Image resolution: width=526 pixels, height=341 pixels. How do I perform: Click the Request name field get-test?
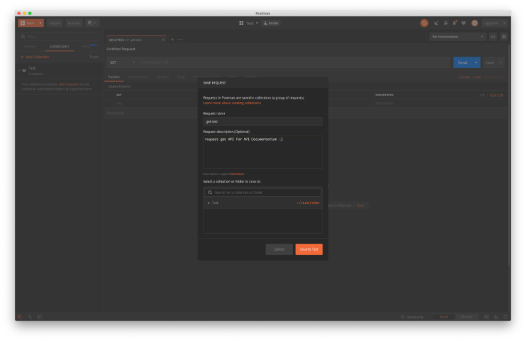[263, 121]
